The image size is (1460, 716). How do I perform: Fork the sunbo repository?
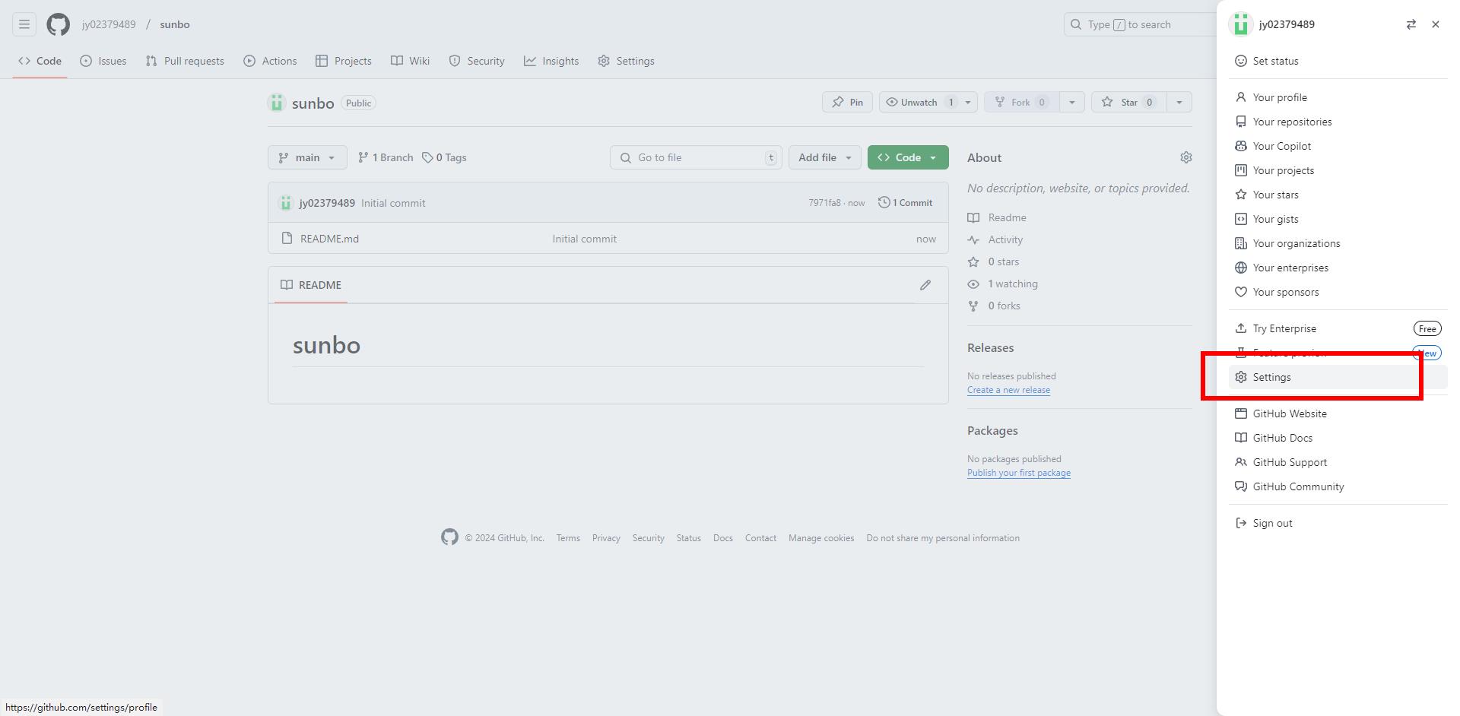(1021, 102)
